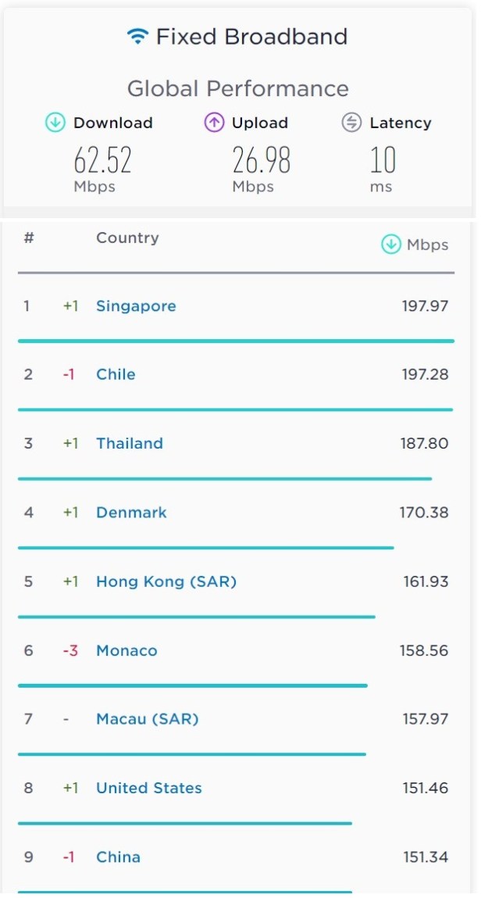481x898 pixels.
Task: Click the Country column header
Action: coord(127,238)
